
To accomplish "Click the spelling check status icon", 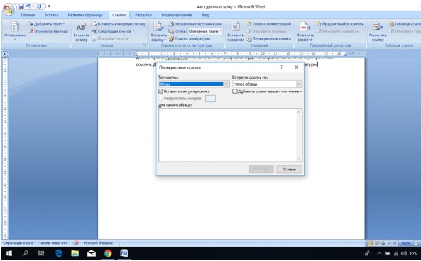I will click(75, 243).
